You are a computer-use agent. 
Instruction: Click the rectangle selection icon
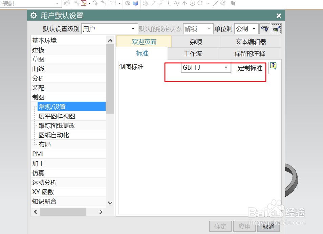(113, 3)
